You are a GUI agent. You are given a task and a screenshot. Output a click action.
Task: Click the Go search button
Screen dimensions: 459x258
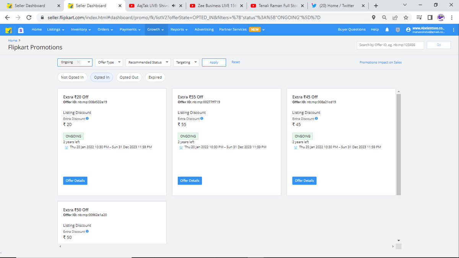click(438, 45)
